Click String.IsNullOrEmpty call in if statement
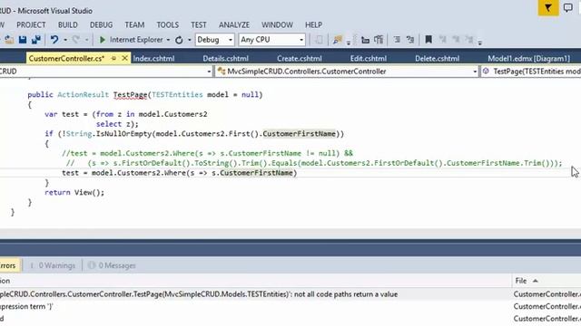Viewport: 581px width, 326px height. click(108, 134)
